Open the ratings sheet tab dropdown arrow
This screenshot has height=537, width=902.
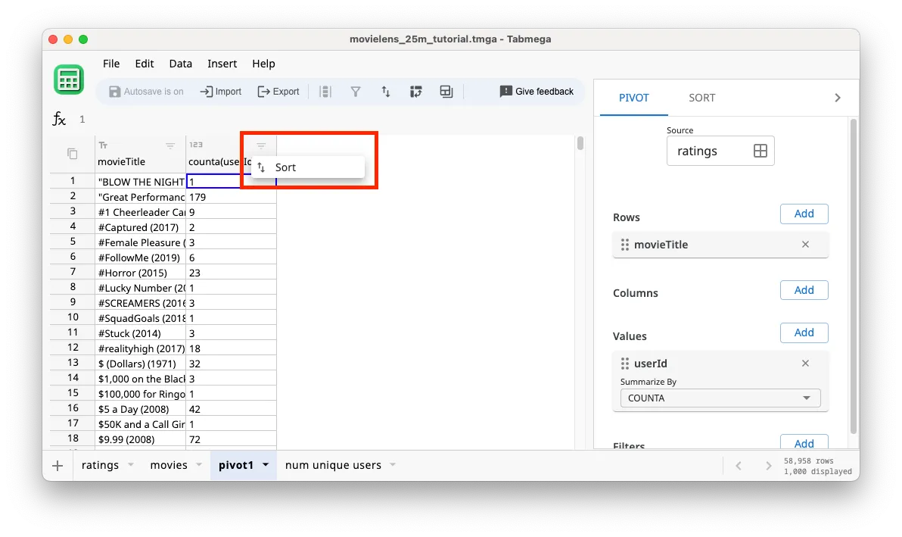[130, 465]
